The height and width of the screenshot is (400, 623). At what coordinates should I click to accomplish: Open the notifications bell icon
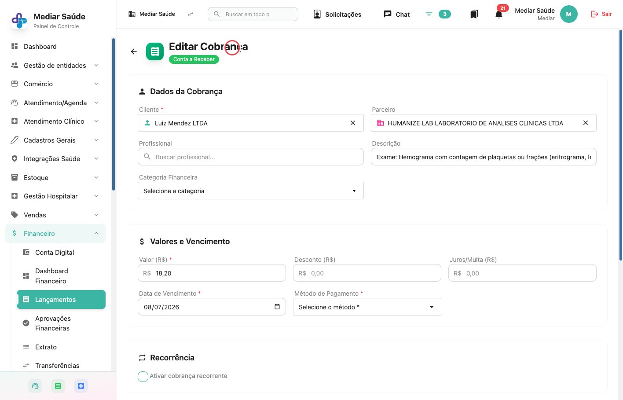[498, 15]
